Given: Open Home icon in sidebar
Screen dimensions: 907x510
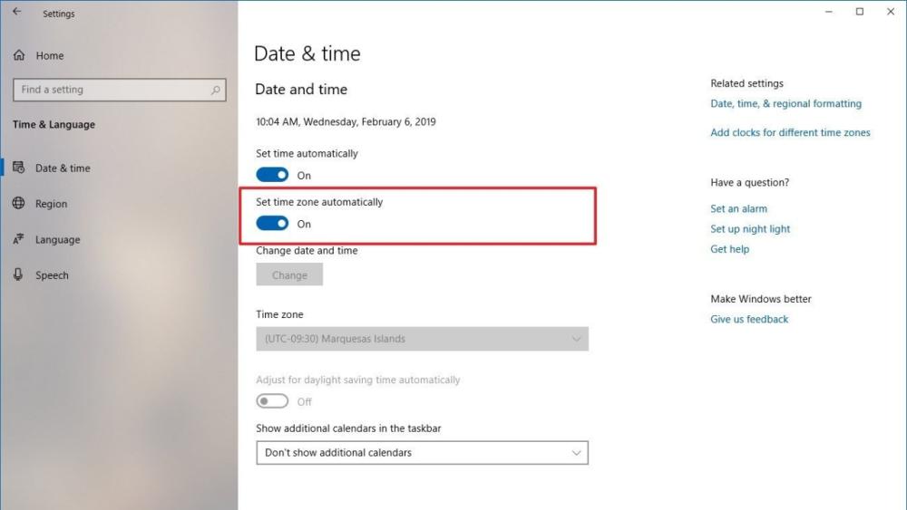Looking at the screenshot, I should click(19, 55).
